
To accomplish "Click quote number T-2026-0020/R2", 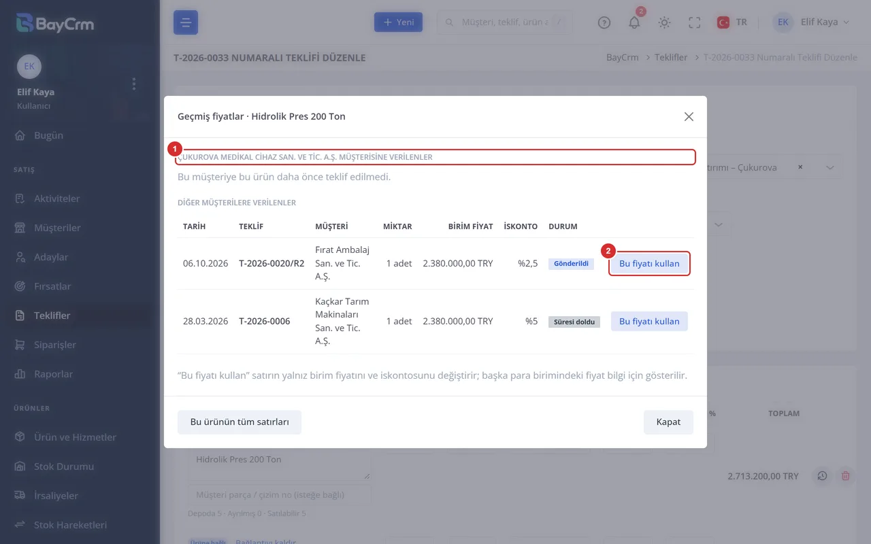I will 272,264.
